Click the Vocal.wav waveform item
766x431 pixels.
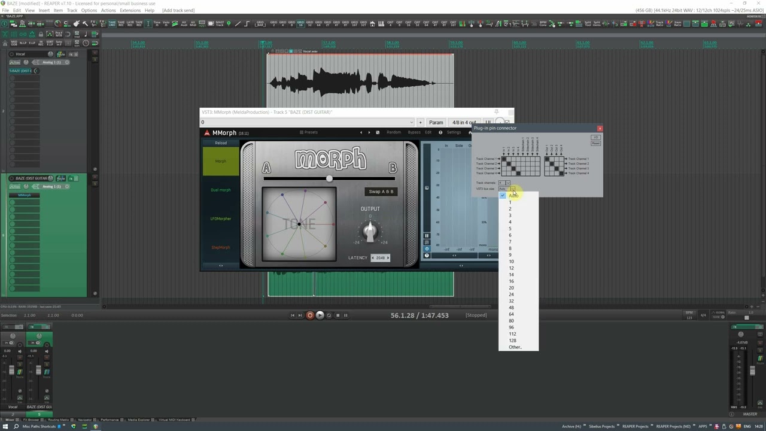[360, 82]
